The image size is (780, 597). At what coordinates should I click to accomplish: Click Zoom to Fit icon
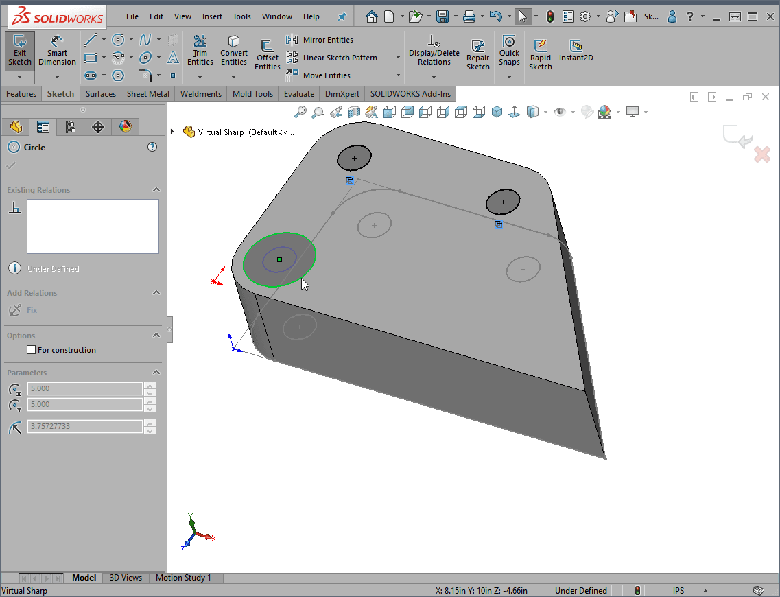(300, 112)
